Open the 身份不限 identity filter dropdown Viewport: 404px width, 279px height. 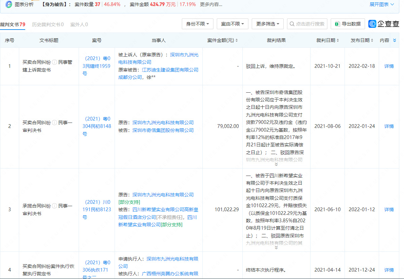[x=198, y=24]
